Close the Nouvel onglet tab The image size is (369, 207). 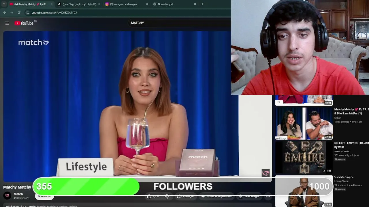pyautogui.click(x=195, y=4)
